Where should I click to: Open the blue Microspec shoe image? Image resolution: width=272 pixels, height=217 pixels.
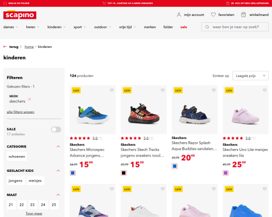pyautogui.click(x=93, y=110)
